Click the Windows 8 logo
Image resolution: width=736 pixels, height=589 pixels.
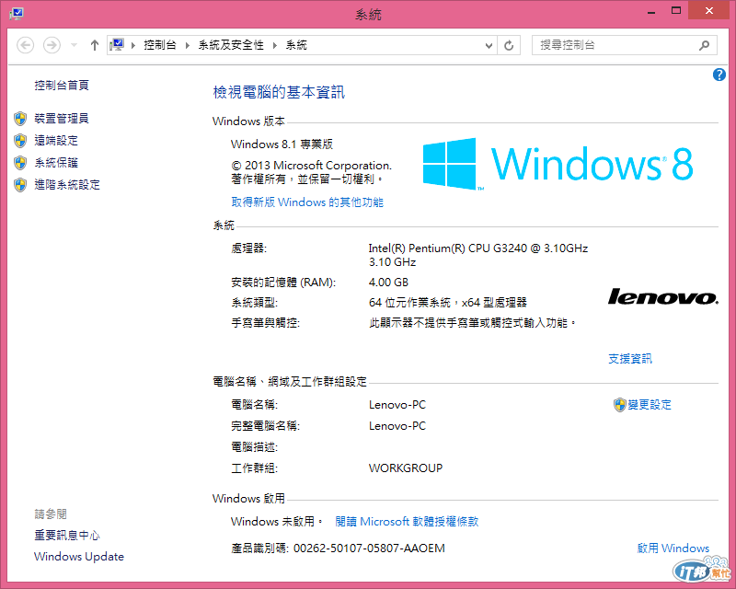[558, 164]
